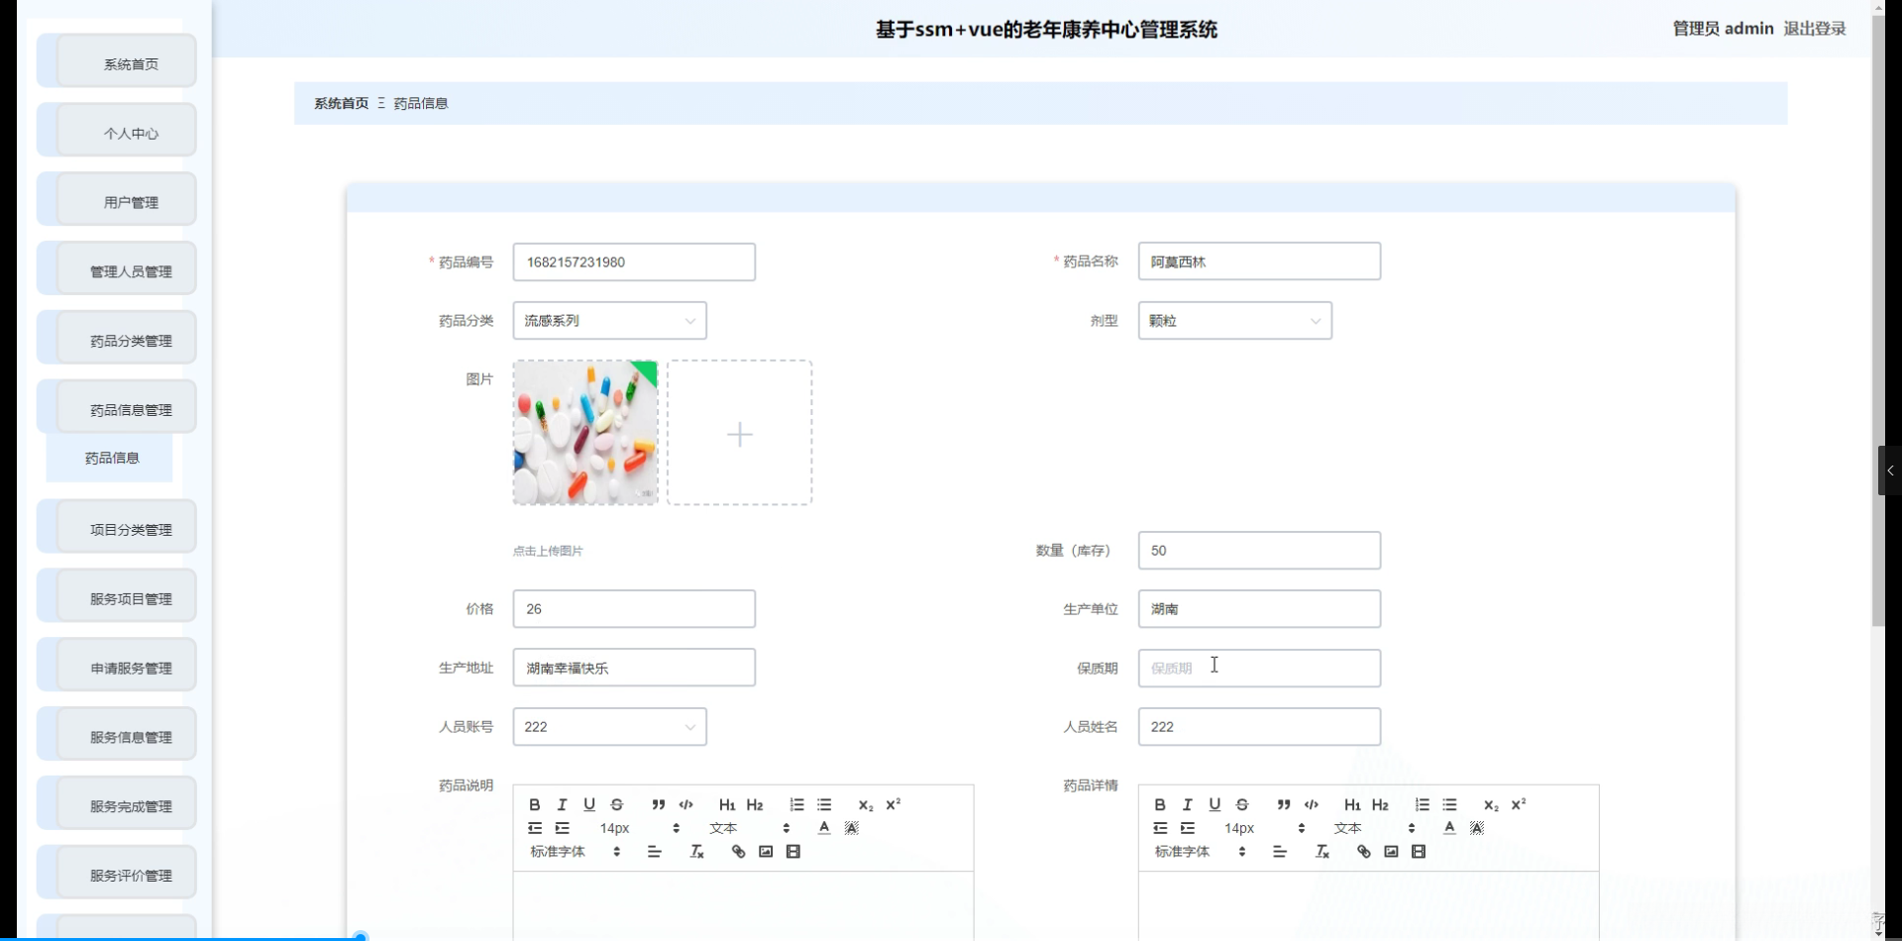Toggle italic in 药品说明 editor
Viewport: 1902px width, 941px height.
[562, 804]
